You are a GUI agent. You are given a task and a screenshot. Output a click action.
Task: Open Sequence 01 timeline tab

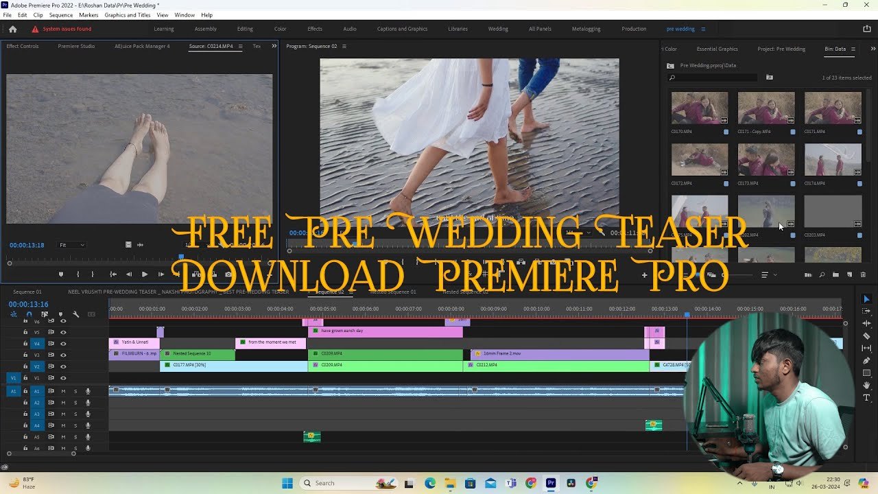click(27, 292)
